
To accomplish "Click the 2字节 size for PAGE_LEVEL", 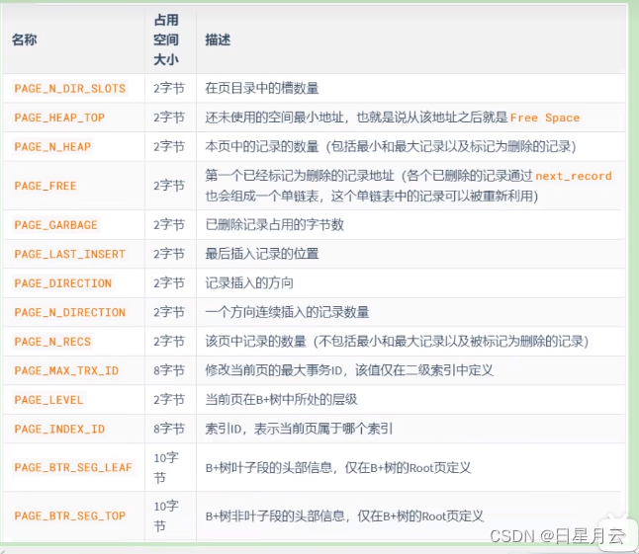I will coord(169,400).
